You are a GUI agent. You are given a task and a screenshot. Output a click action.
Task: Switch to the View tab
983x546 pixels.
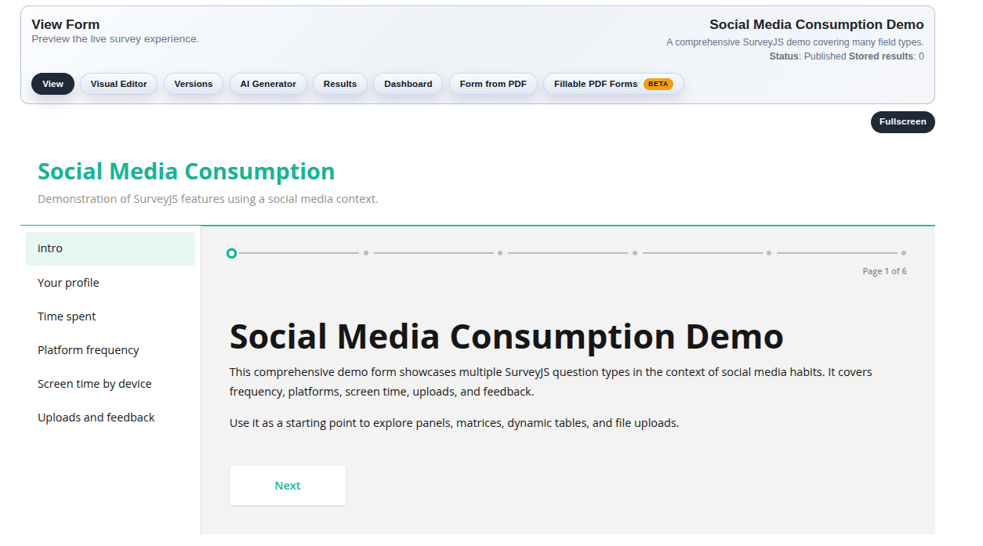(53, 84)
